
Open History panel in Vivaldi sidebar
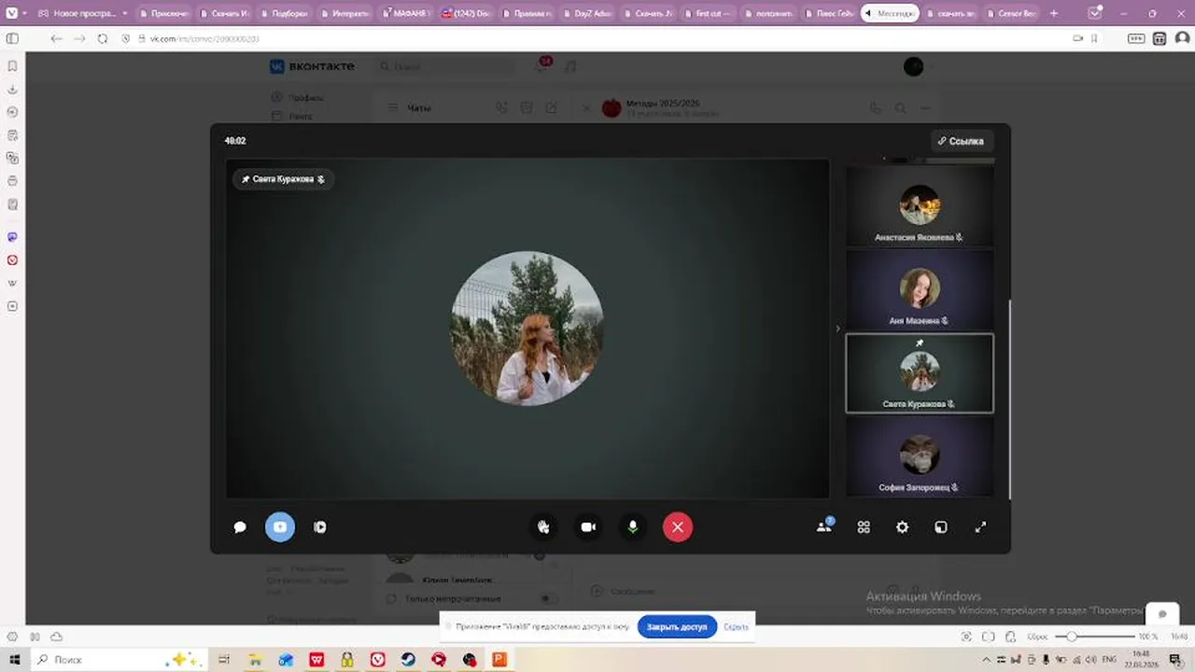[12, 112]
